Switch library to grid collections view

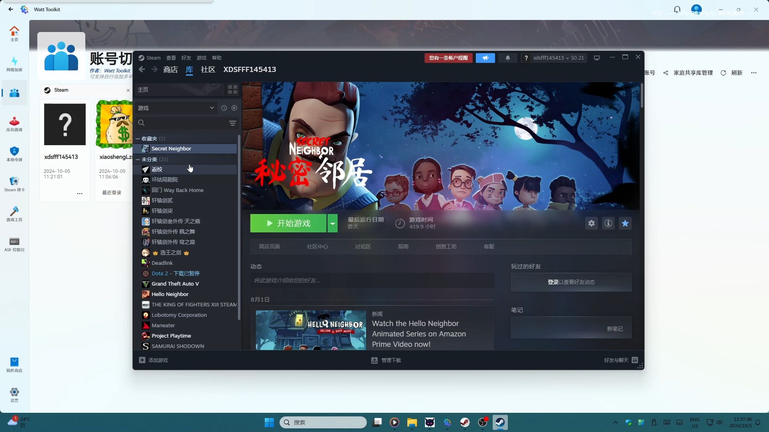click(x=233, y=90)
